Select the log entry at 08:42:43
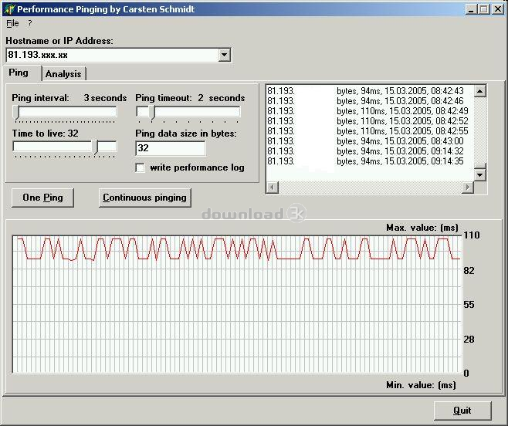508x426 pixels. point(365,91)
